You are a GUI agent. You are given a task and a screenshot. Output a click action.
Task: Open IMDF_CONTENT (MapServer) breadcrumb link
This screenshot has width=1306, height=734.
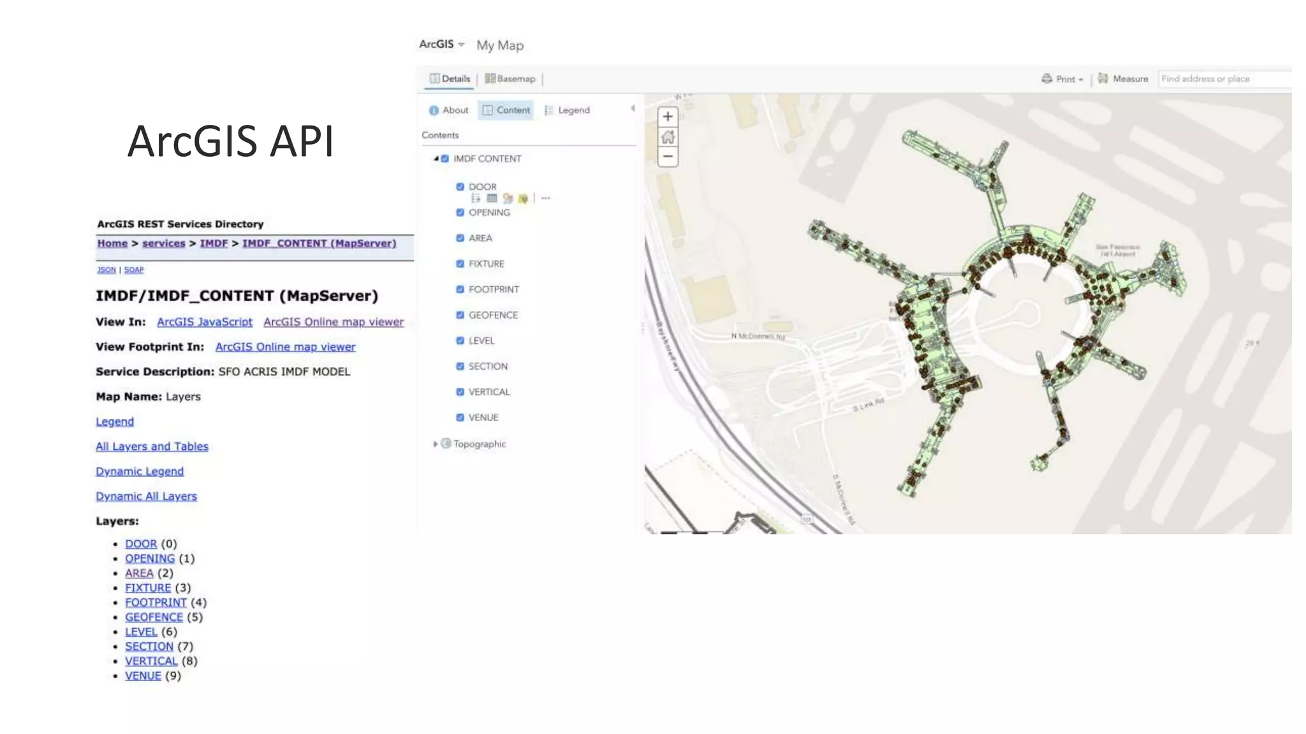pyautogui.click(x=319, y=243)
